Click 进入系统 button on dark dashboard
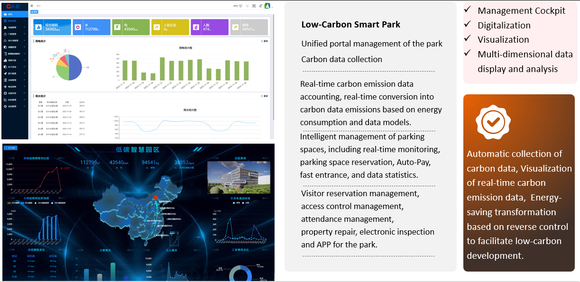Screen dimensions: 580x282 (x=10, y=148)
